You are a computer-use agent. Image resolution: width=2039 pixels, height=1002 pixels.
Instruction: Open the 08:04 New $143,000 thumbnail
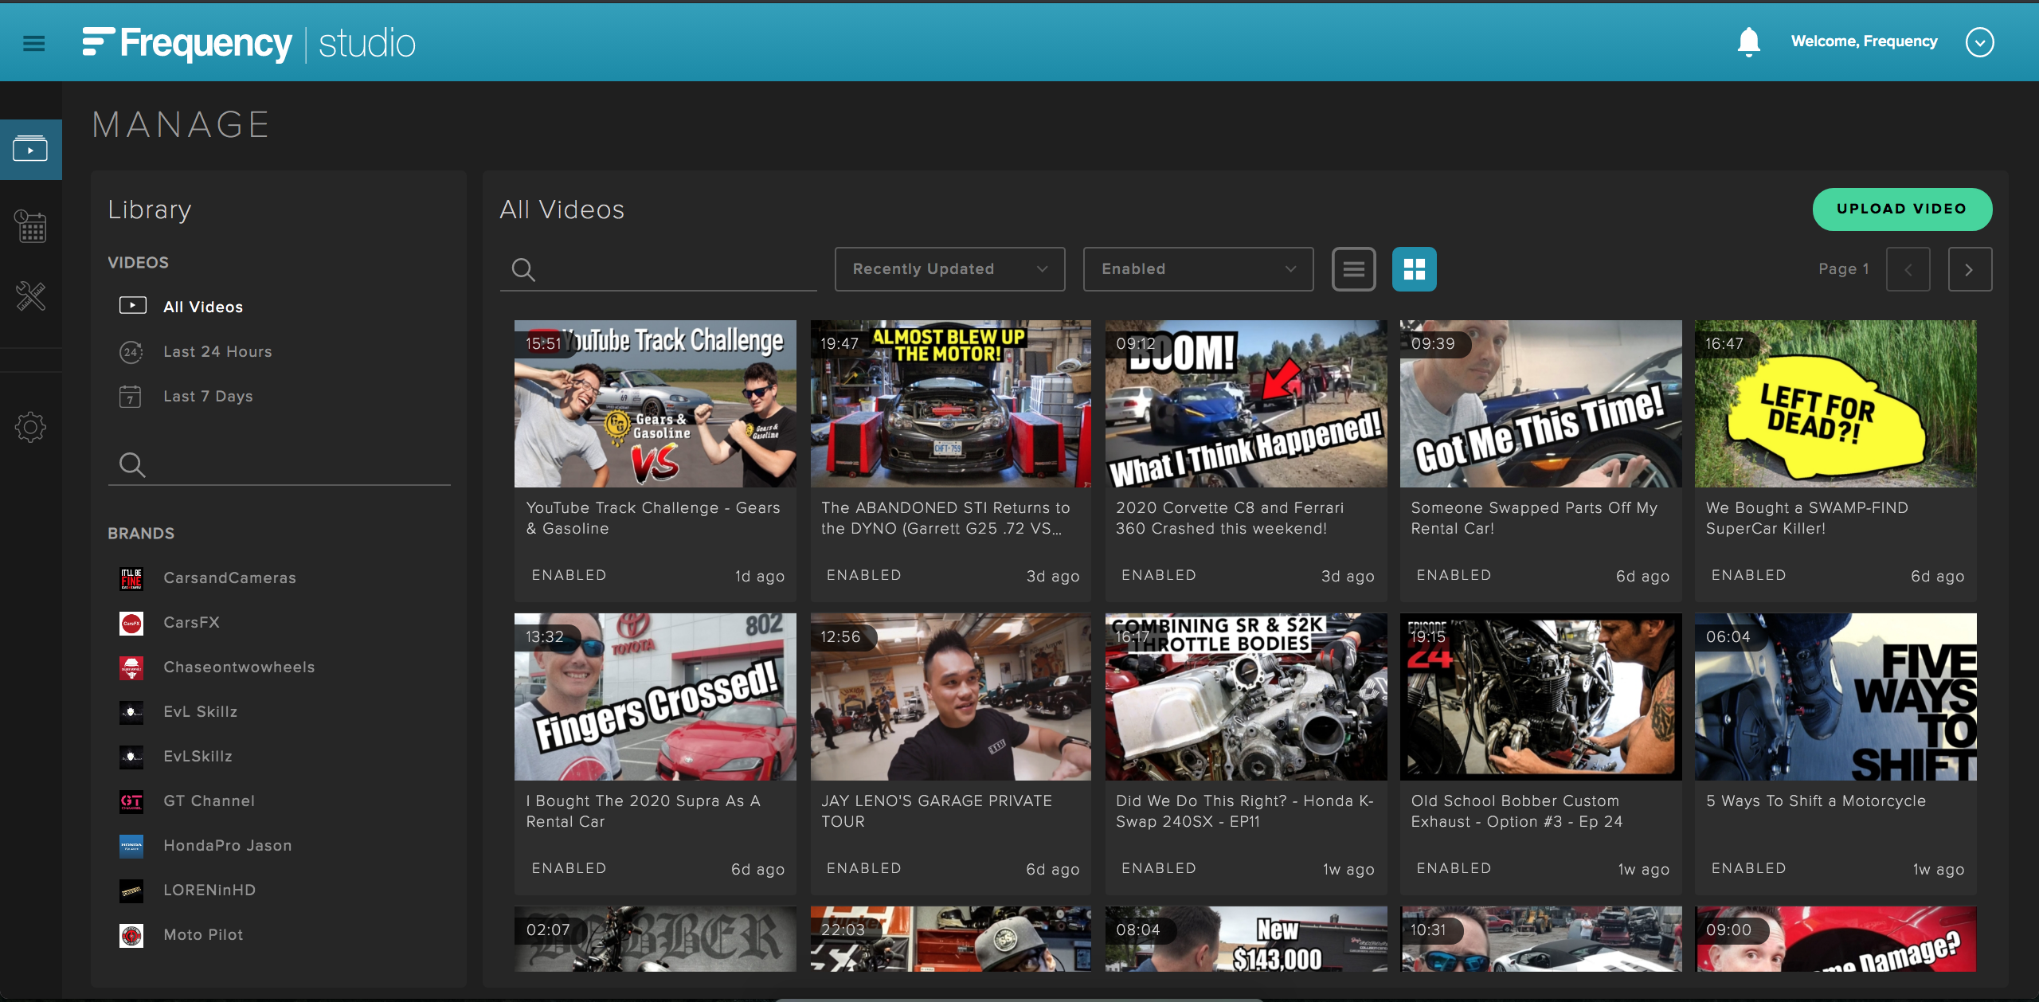tap(1246, 938)
